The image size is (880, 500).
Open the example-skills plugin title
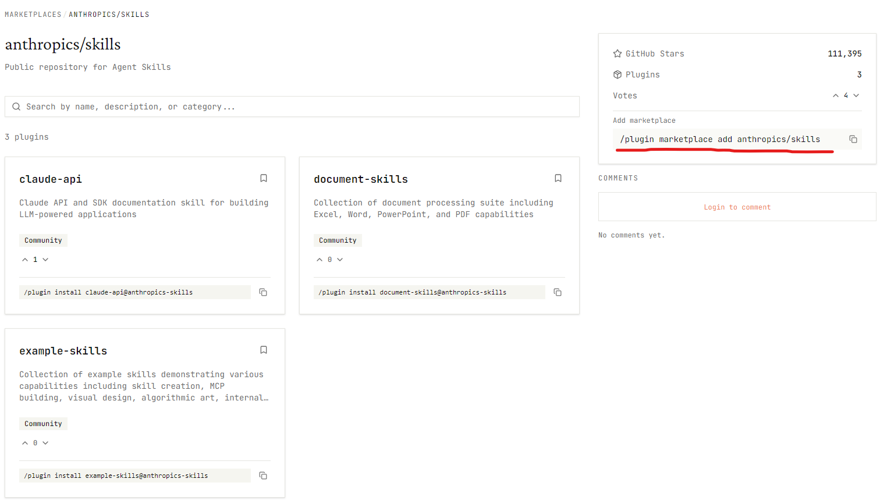coord(63,351)
